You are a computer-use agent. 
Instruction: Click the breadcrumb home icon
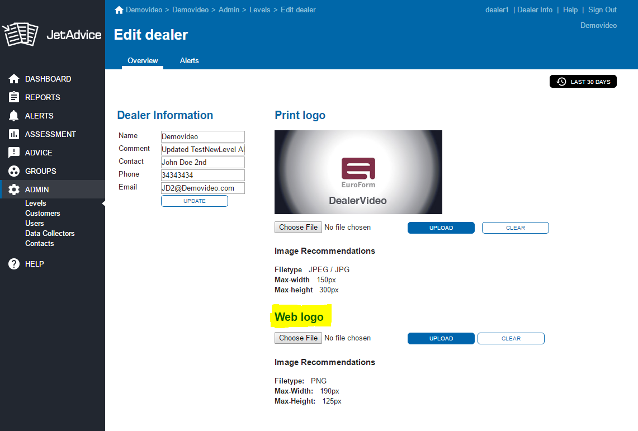click(119, 10)
